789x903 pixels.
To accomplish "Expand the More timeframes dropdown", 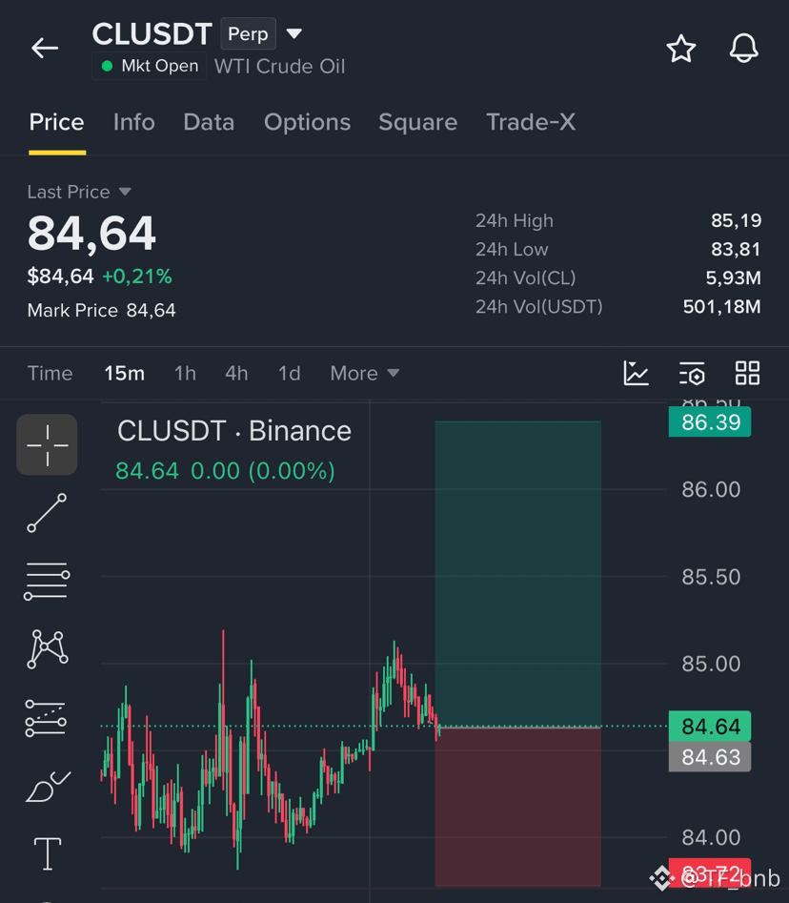I will [365, 373].
